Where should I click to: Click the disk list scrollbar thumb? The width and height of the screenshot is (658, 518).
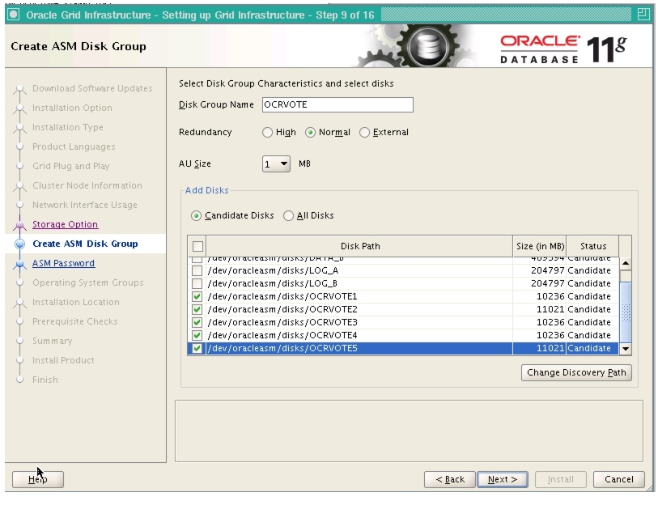626,312
